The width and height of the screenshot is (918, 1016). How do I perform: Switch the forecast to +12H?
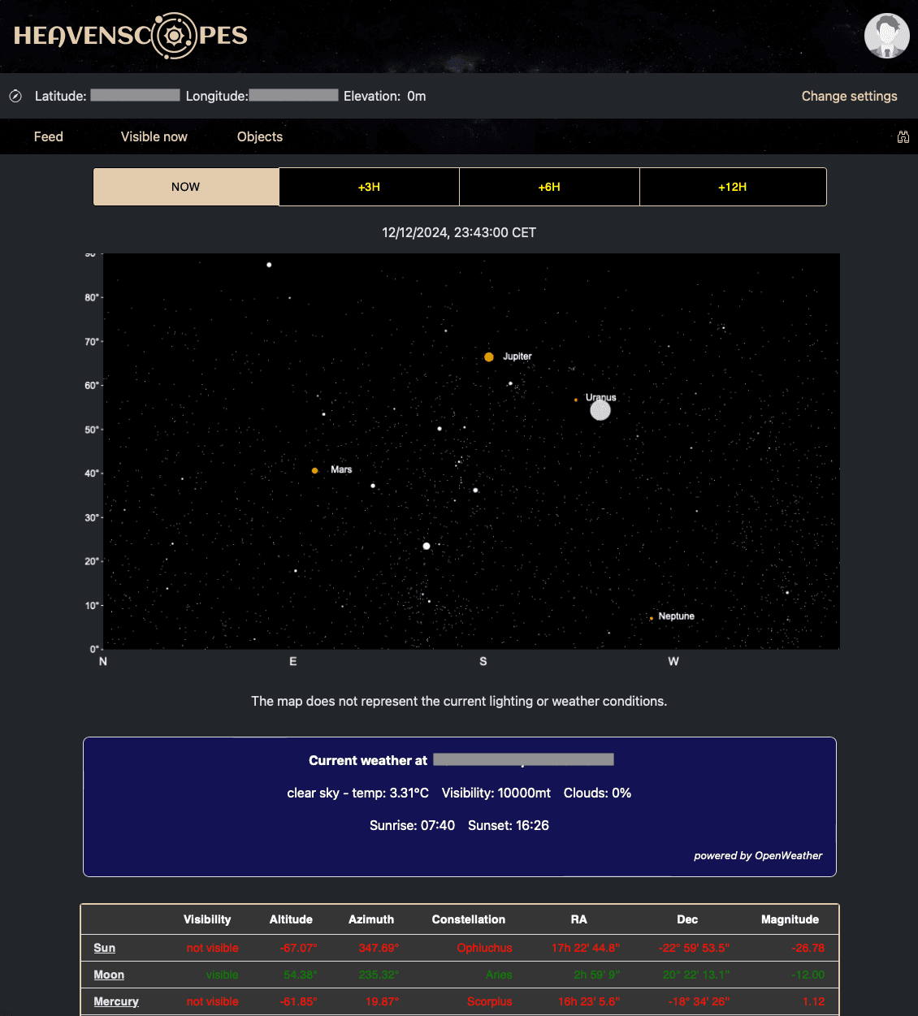click(x=733, y=187)
